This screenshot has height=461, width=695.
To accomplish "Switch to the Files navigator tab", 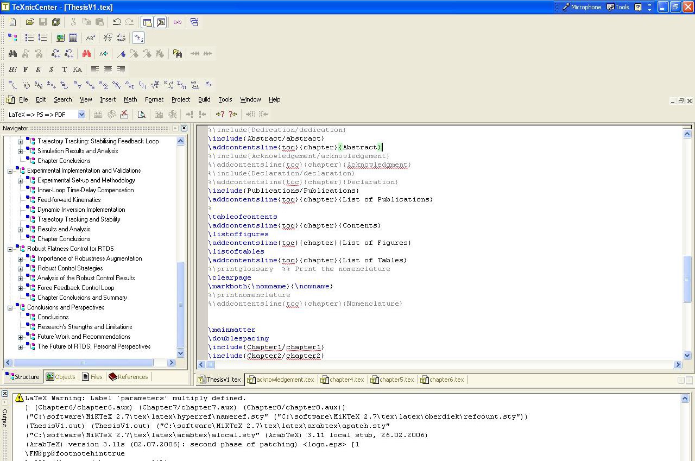I will (x=92, y=377).
